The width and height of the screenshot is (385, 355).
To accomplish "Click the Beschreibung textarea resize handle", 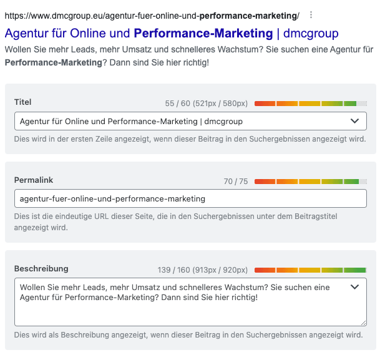I will click(x=363, y=322).
